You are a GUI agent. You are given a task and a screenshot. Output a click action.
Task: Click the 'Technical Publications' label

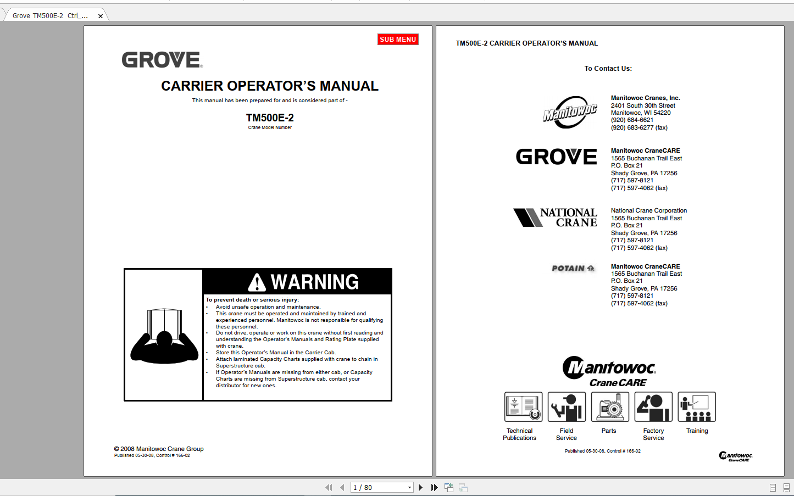(520, 434)
